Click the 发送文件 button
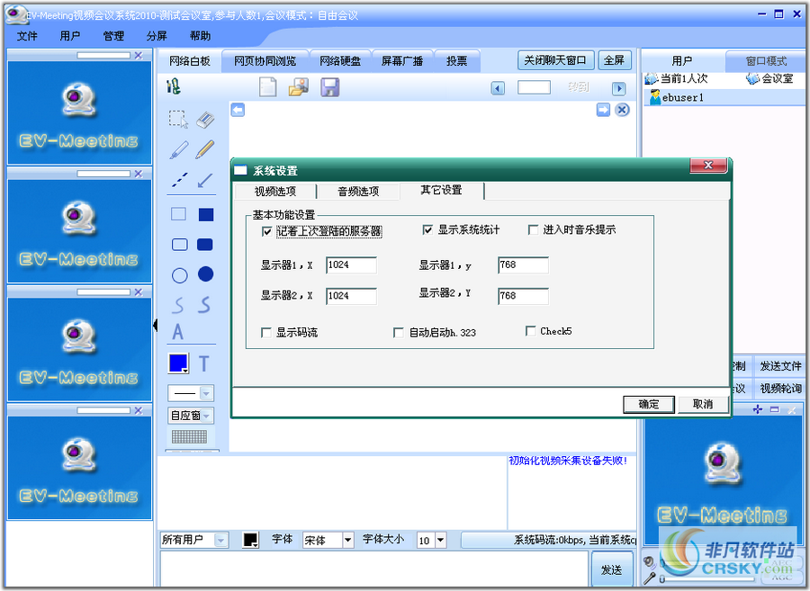Image resolution: width=810 pixels, height=591 pixels. coord(780,366)
